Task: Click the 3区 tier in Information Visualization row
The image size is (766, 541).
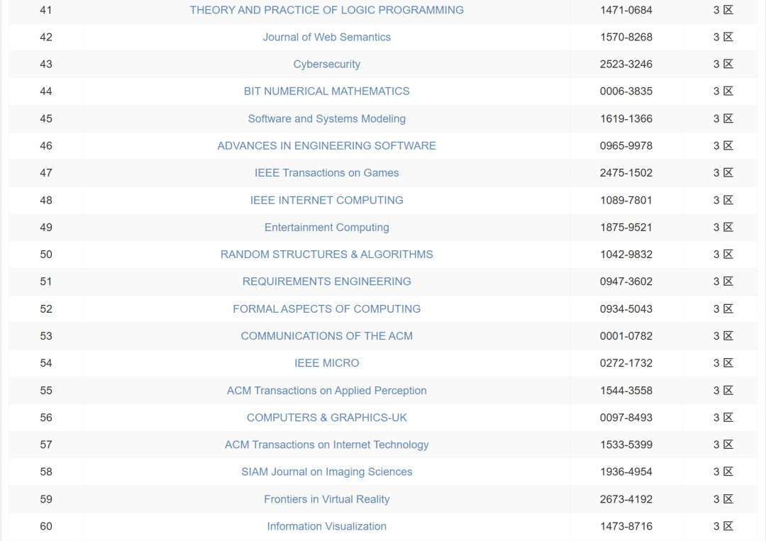Action: tap(723, 526)
